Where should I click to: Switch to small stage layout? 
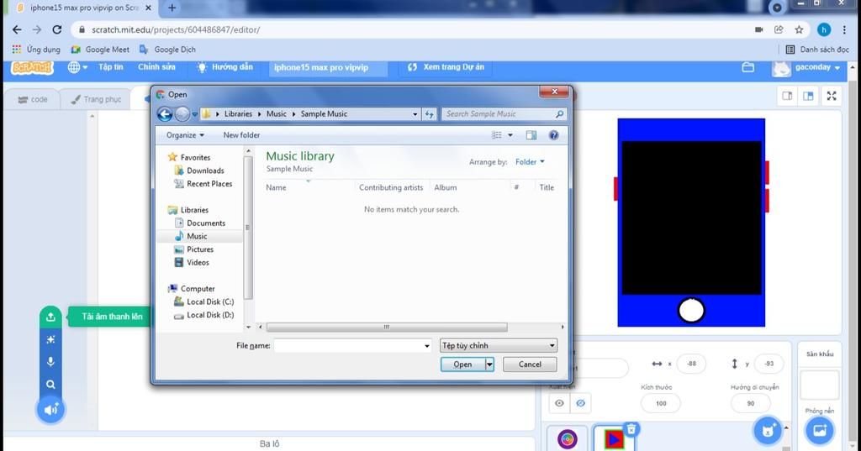[787, 96]
